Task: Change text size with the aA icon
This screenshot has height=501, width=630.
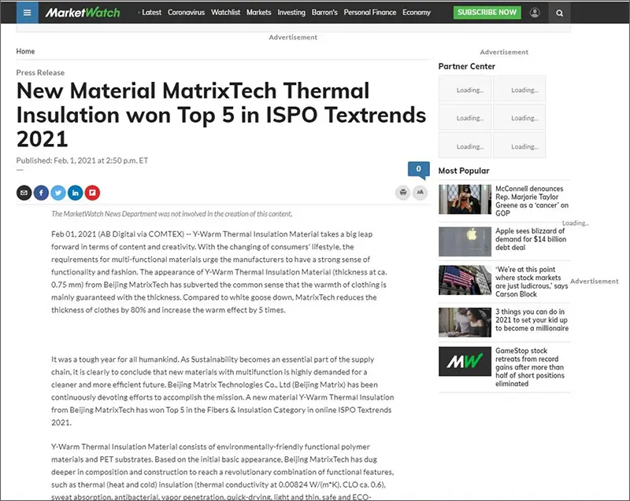Action: click(421, 193)
